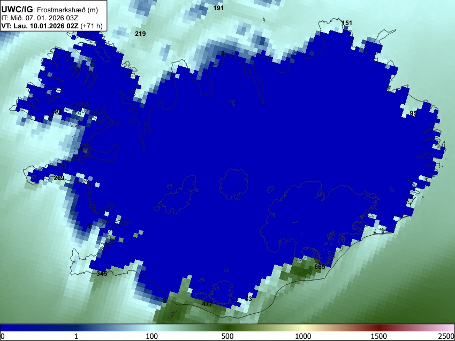The height and width of the screenshot is (341, 455).
Task: Click the map value label 269
Action: [59, 178]
